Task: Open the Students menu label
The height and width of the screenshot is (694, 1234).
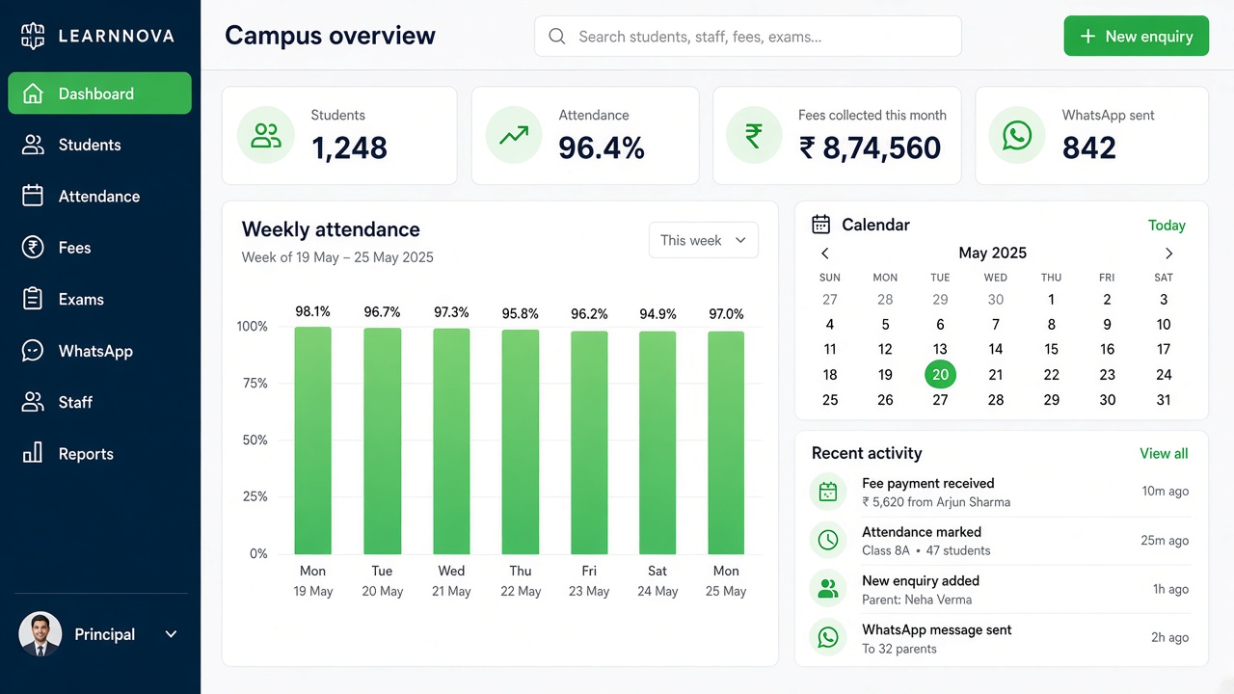Action: (90, 145)
